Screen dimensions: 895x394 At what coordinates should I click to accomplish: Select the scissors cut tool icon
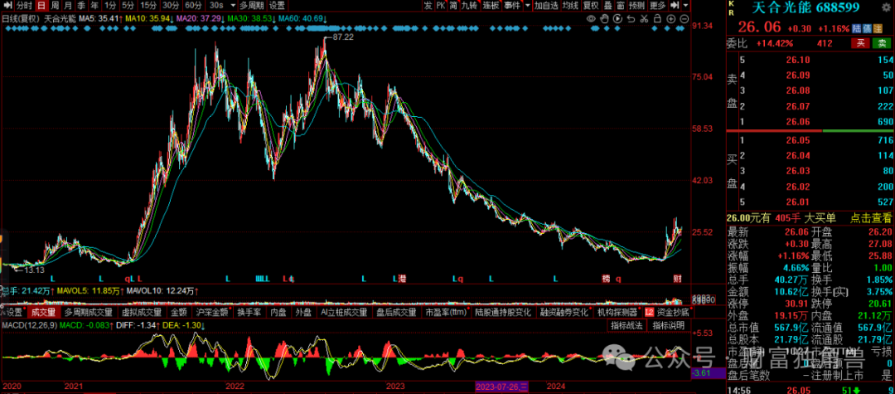tap(644, 19)
